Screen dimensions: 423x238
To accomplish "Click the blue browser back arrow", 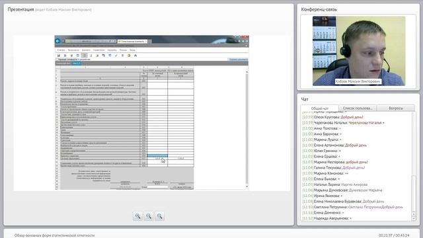I will 58,41.
